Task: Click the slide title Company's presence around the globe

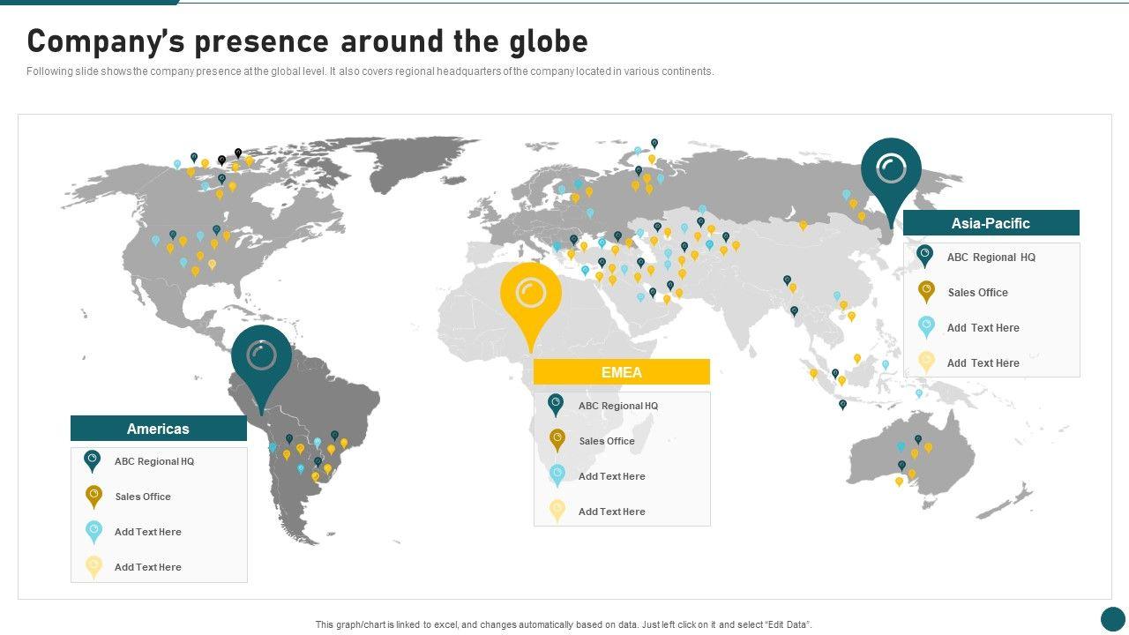Action: pyautogui.click(x=308, y=41)
